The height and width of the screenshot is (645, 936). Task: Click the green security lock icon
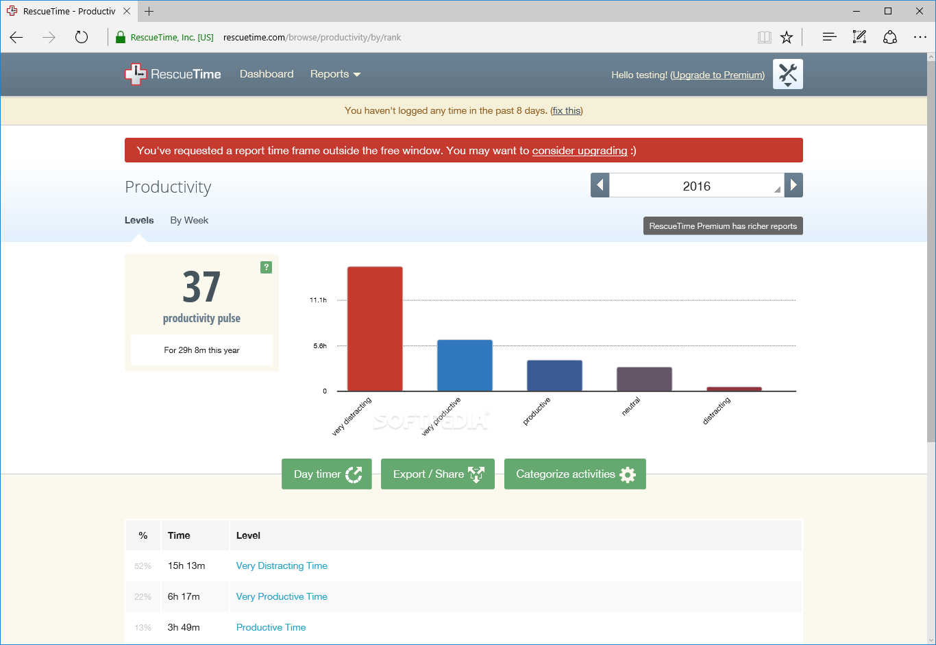121,37
